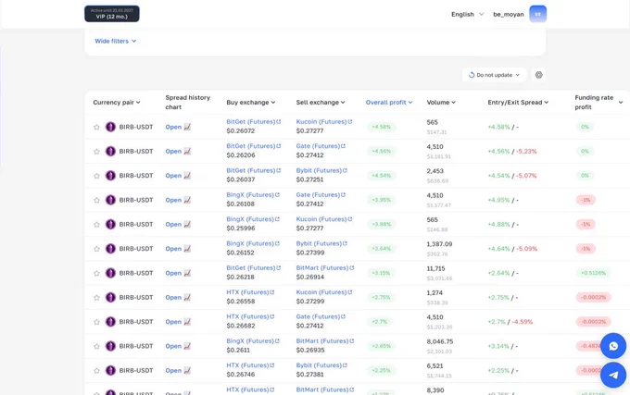The image size is (630, 395).
Task: Open the English language dropdown
Action: (467, 14)
